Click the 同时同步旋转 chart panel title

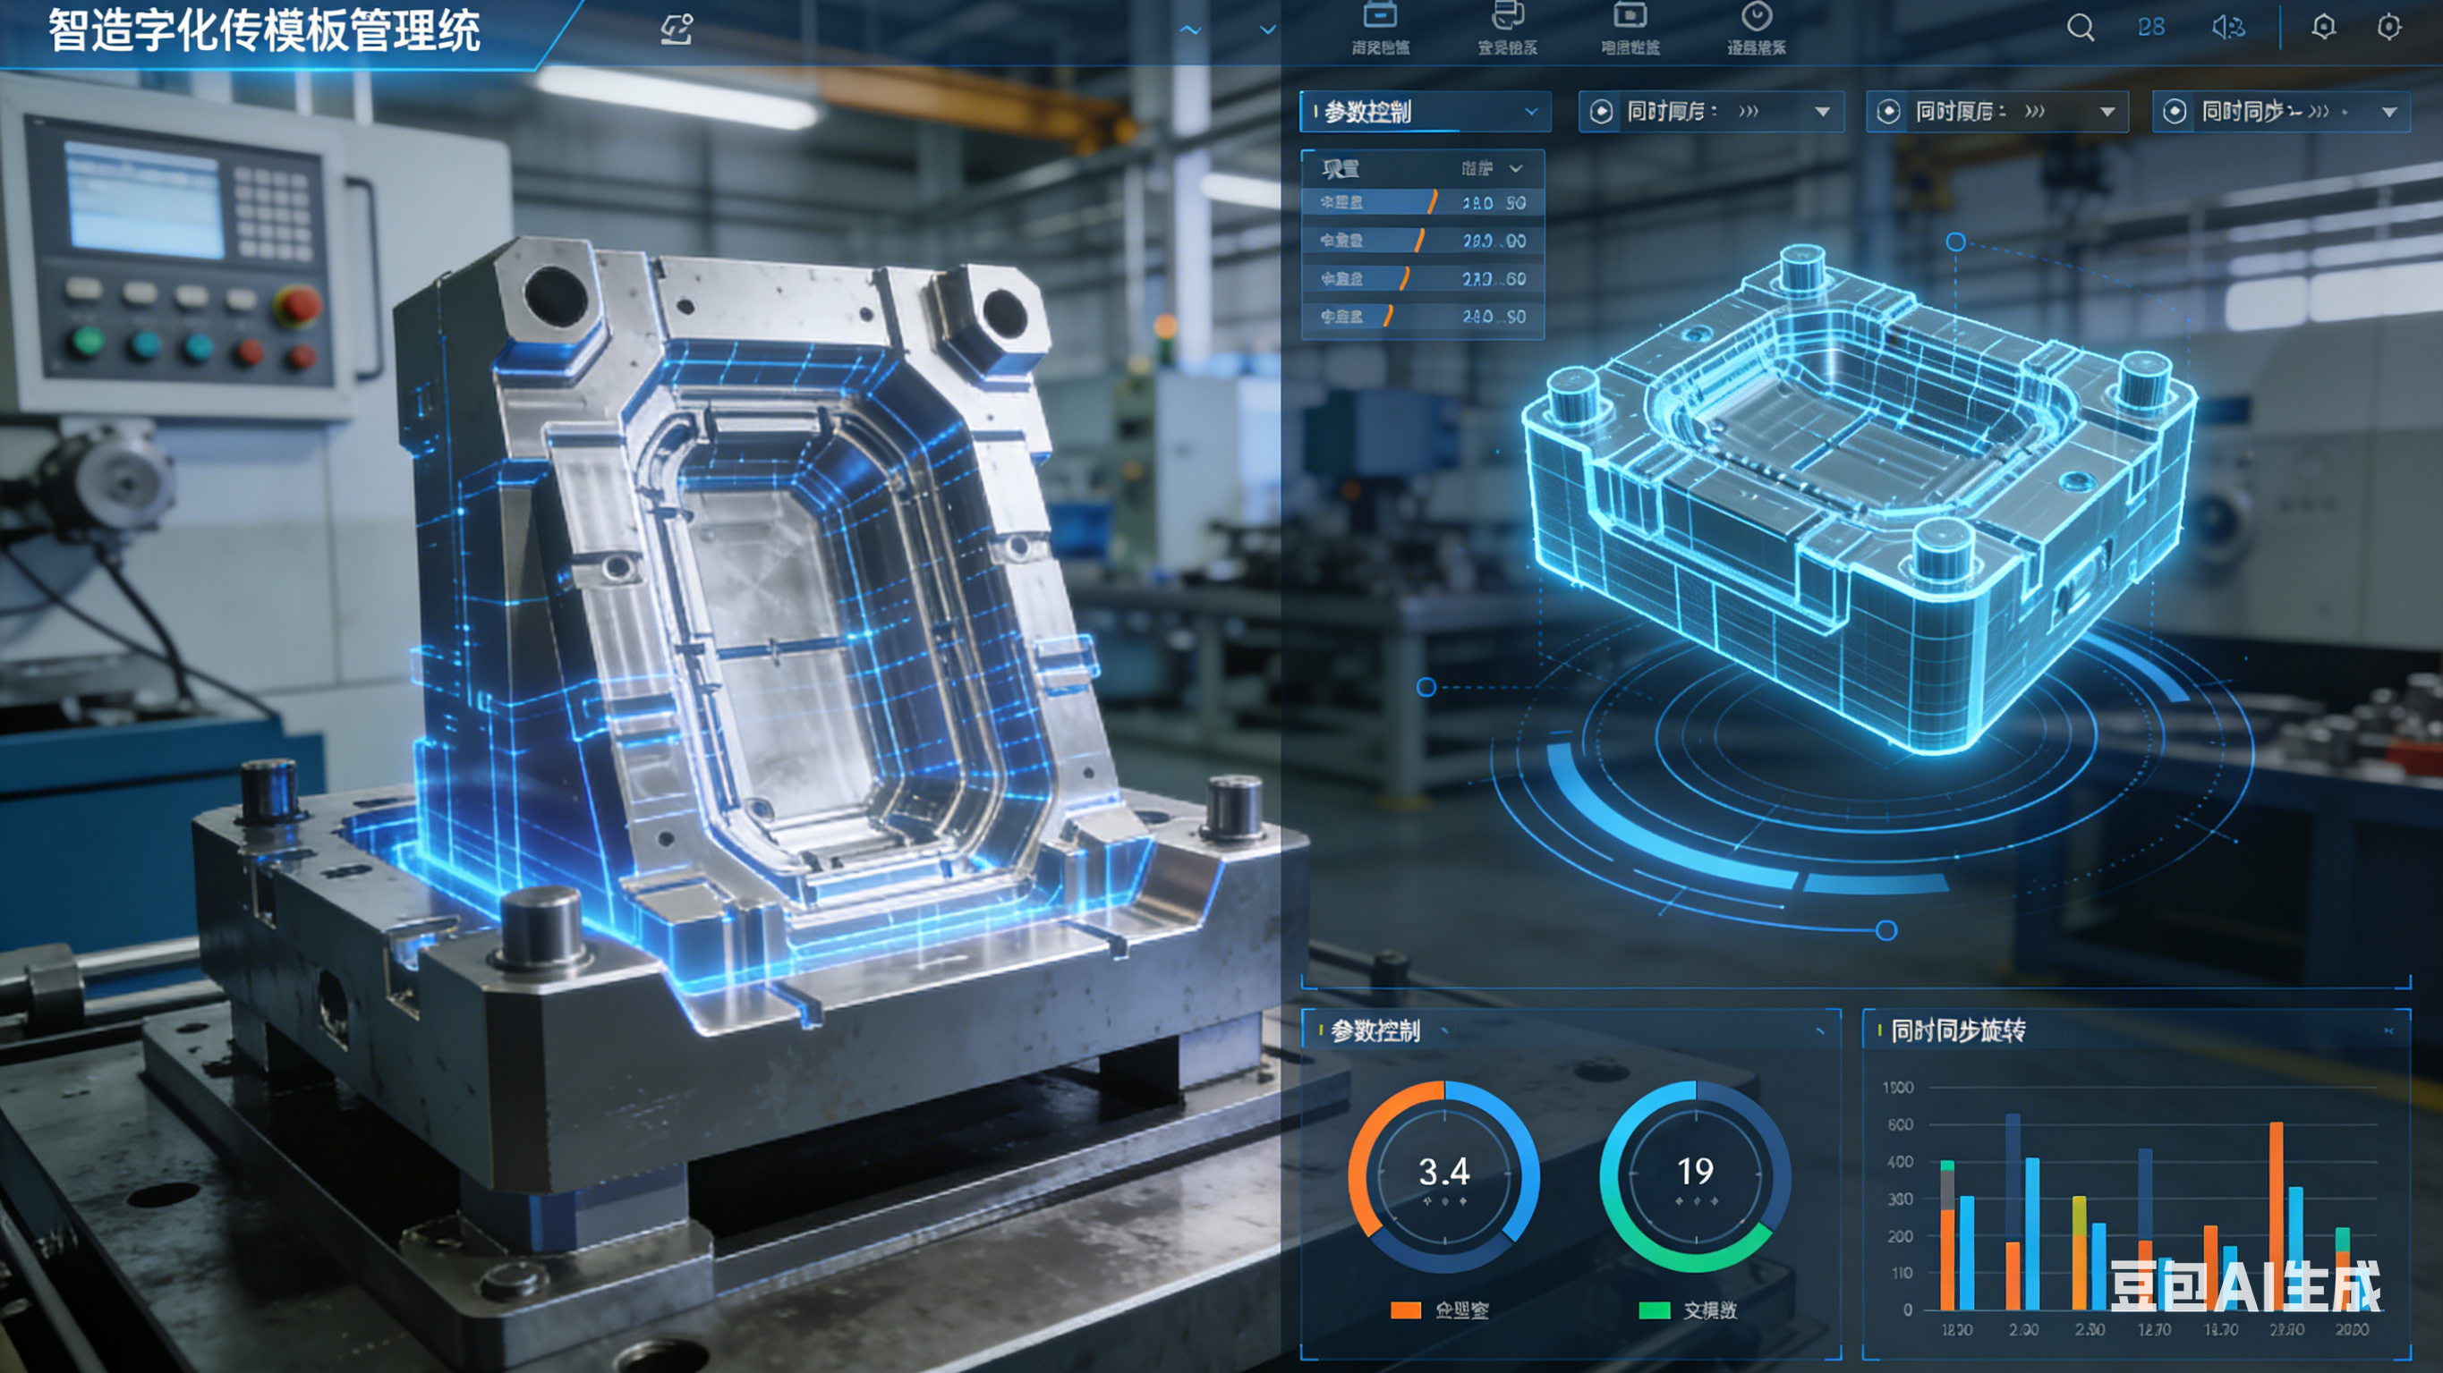(1957, 1030)
